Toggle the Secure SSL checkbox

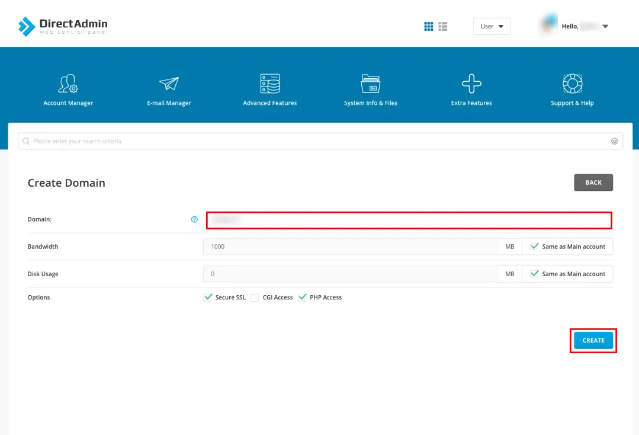[208, 298]
